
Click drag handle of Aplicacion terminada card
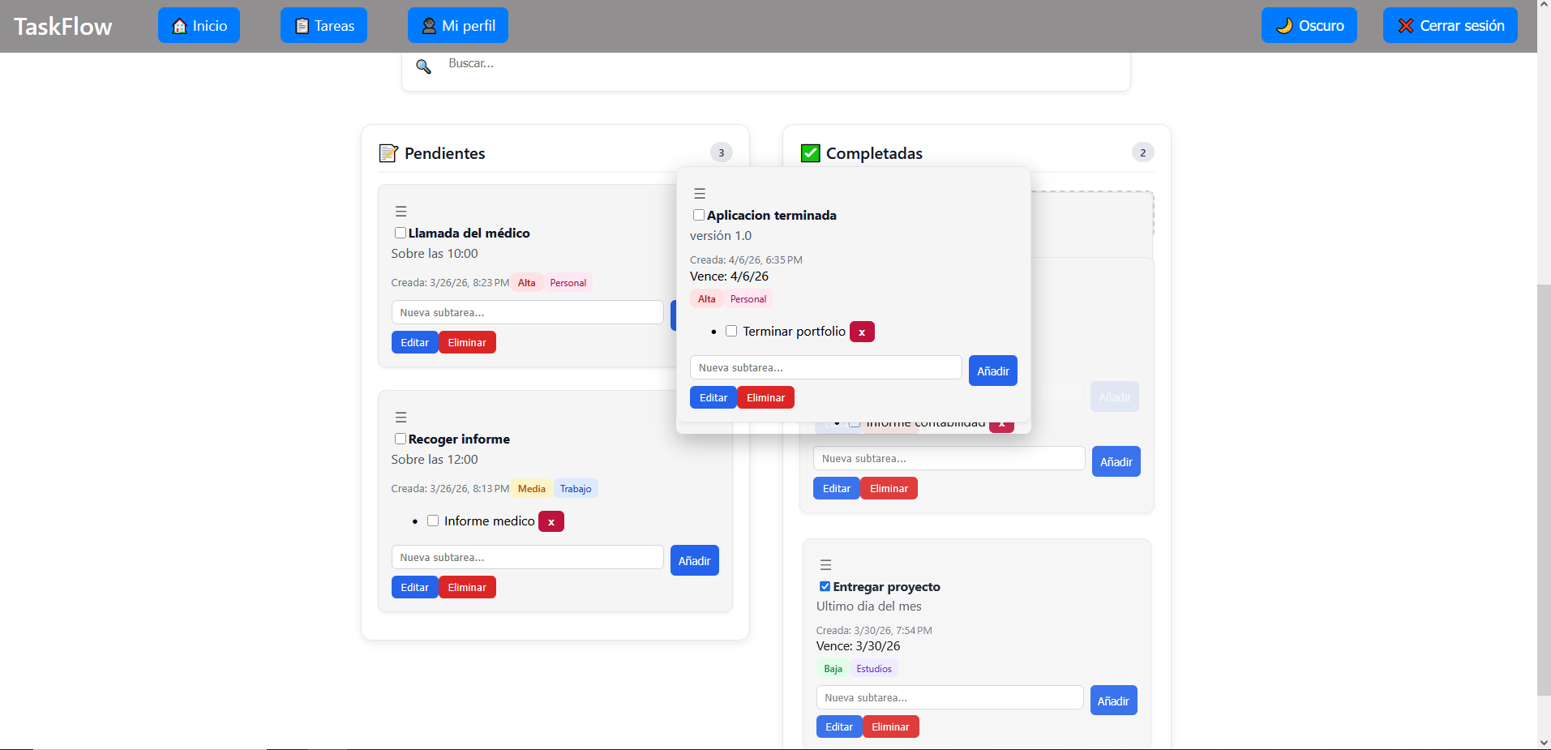[x=700, y=194]
